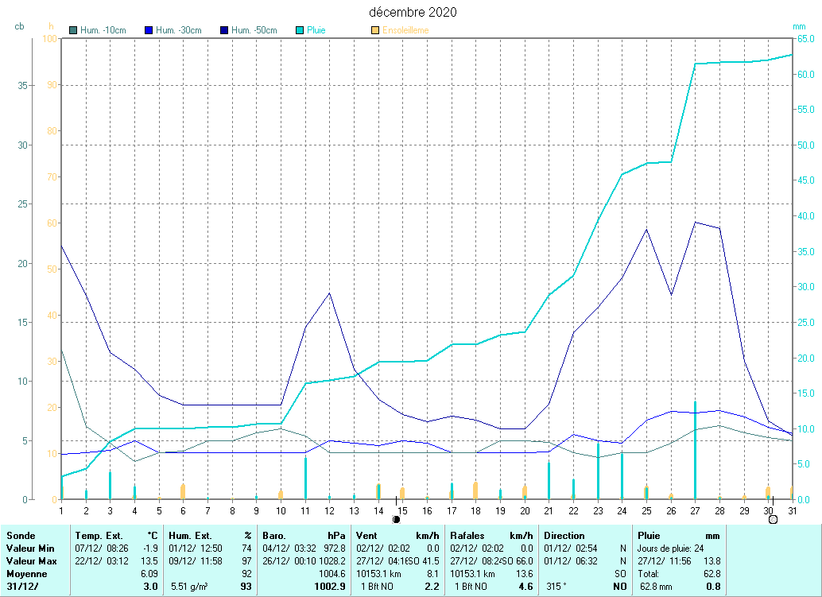The height and width of the screenshot is (597, 822).
Task: Click the Hum. -50cm dark blue legend square
Action: [224, 31]
